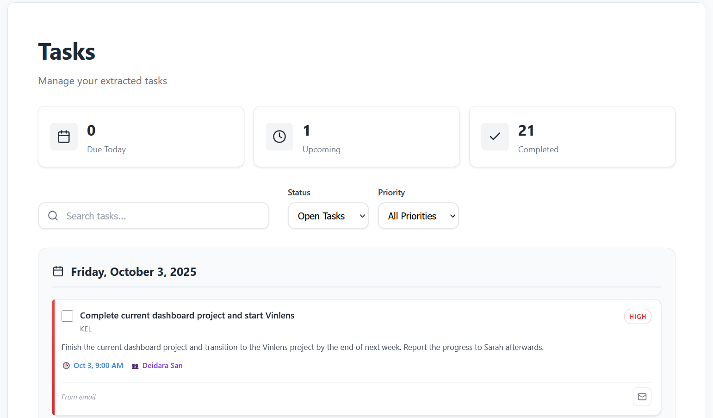Open the Deidara San assignee link
This screenshot has width=713, height=418.
[x=162, y=365]
